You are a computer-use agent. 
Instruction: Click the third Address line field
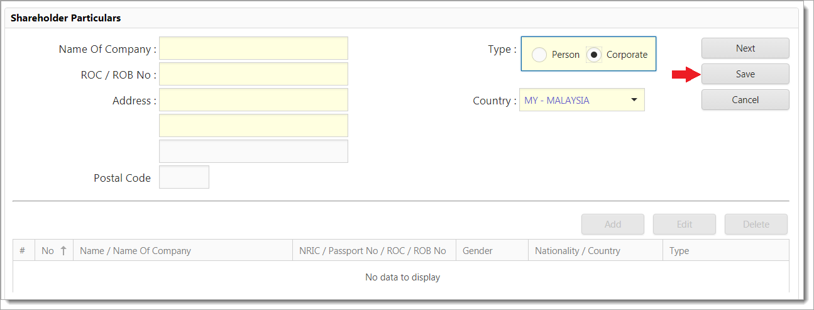tap(253, 152)
